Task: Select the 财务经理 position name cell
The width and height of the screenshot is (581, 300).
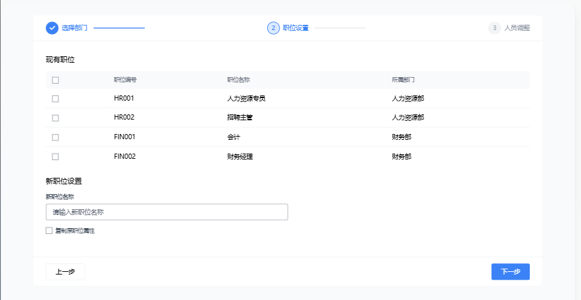Action: point(240,157)
